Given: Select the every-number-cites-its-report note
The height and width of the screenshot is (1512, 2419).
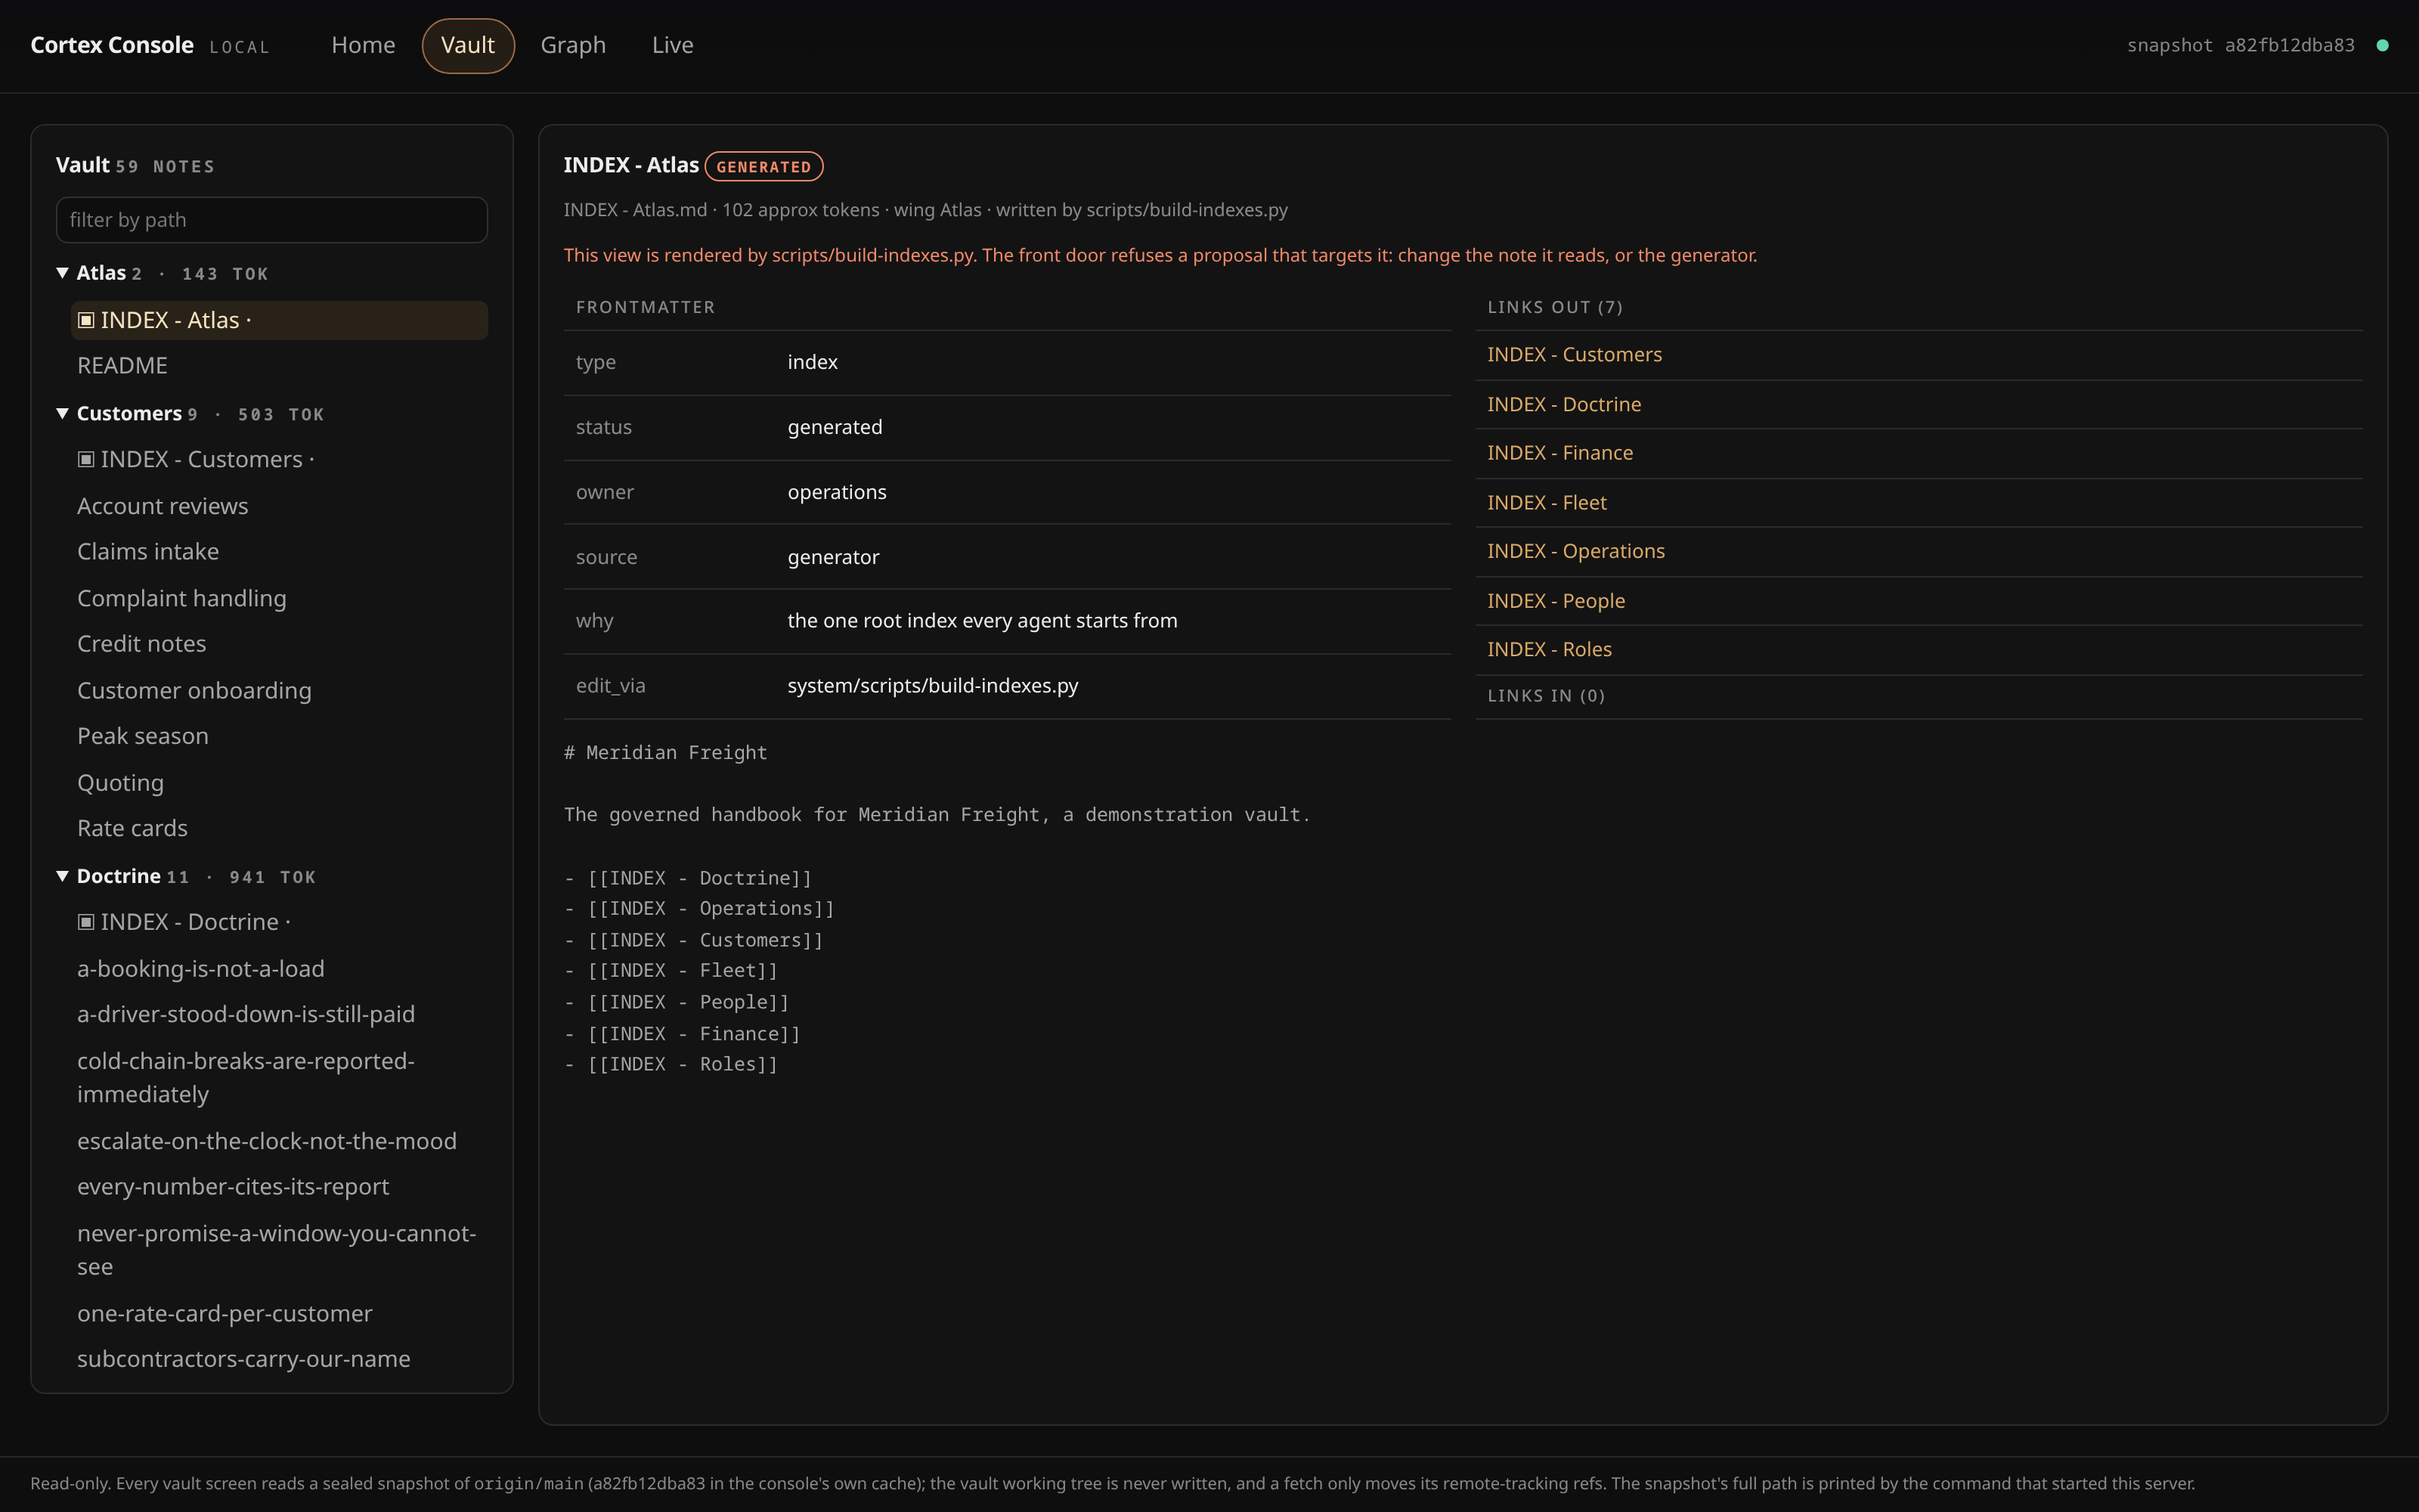Looking at the screenshot, I should pos(279,1187).
